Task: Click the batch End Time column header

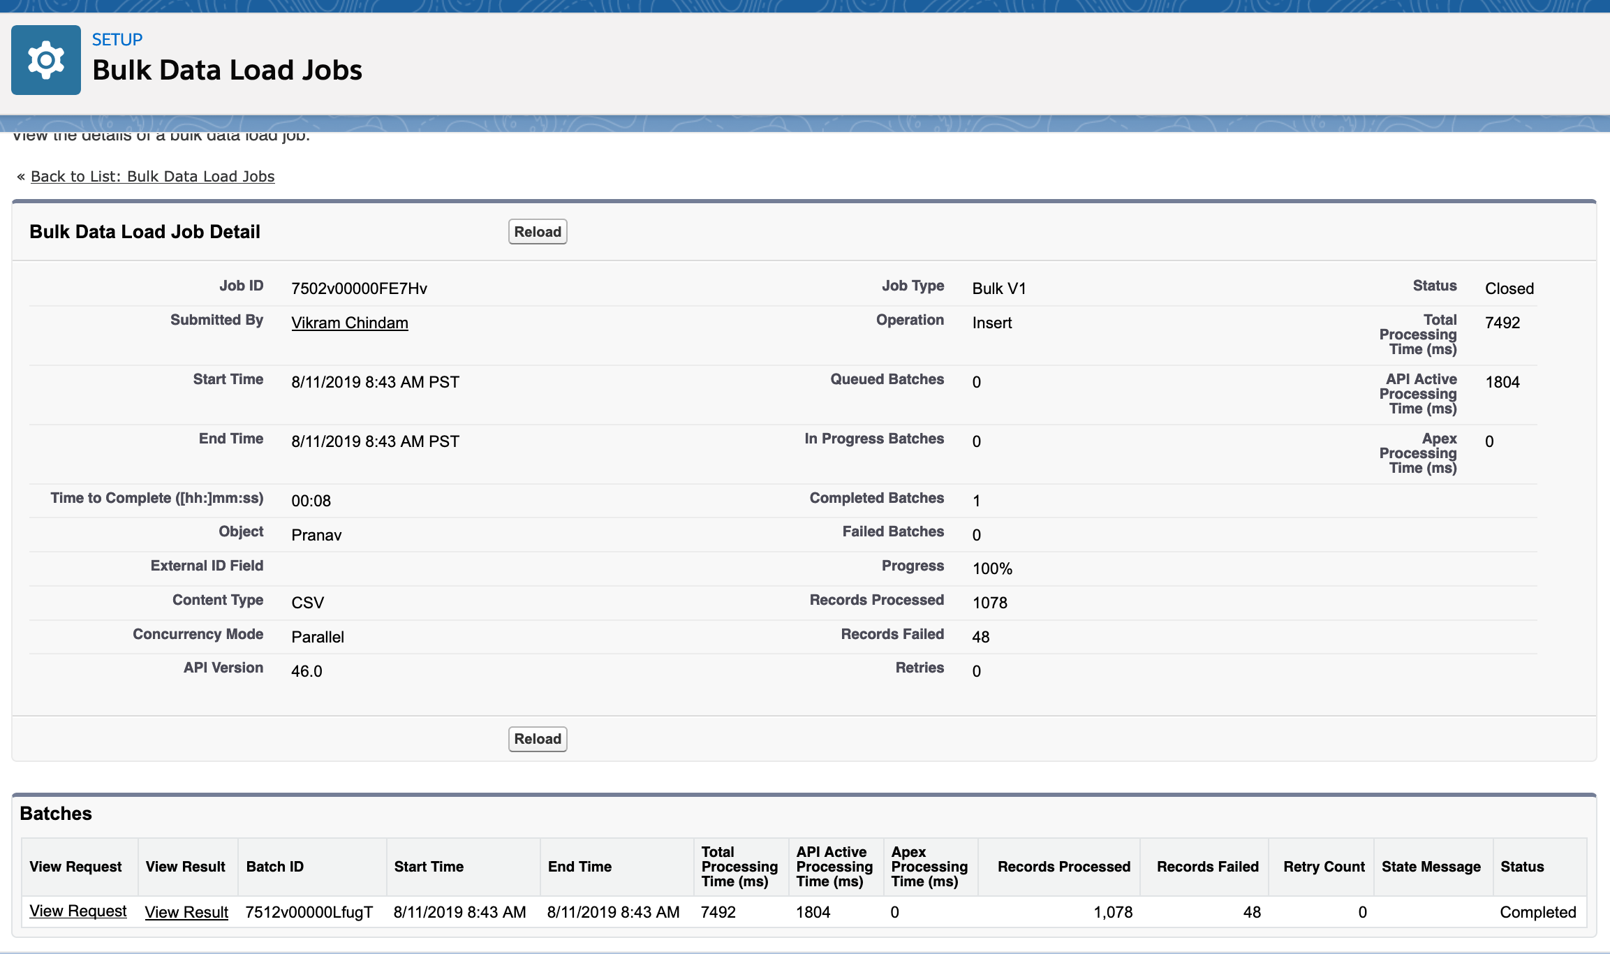Action: 579,867
